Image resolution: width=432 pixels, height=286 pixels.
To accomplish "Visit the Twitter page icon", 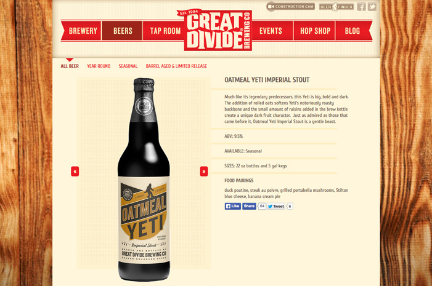I will point(372,7).
